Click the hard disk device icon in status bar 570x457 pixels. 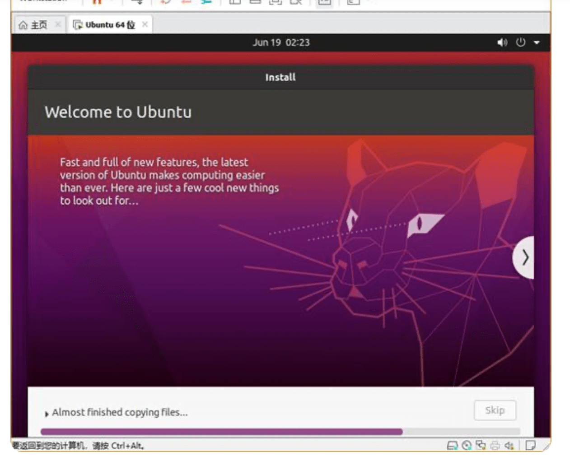[x=452, y=446]
